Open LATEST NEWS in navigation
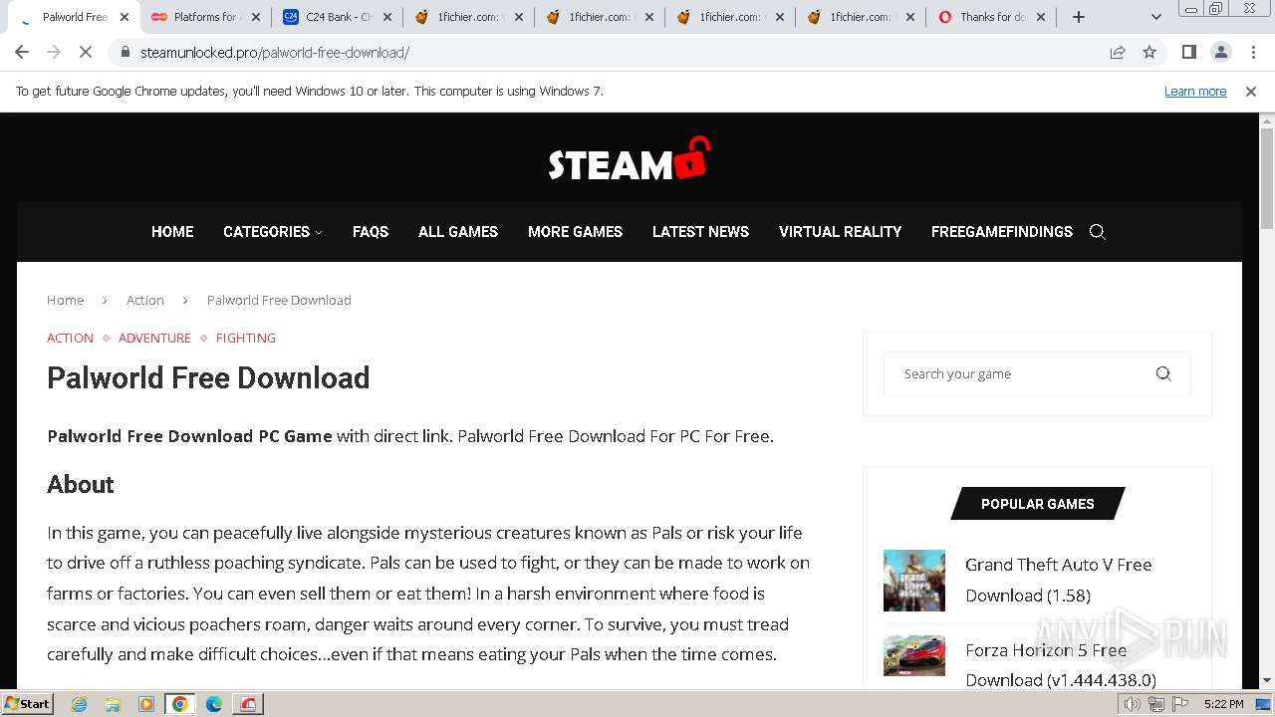This screenshot has width=1275, height=717. (x=700, y=232)
